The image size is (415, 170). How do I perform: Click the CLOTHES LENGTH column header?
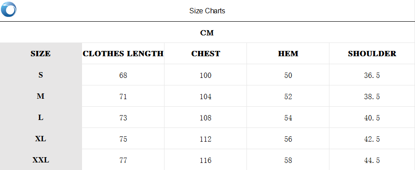tap(123, 54)
